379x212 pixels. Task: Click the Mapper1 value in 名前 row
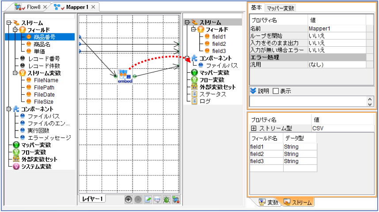click(319, 29)
